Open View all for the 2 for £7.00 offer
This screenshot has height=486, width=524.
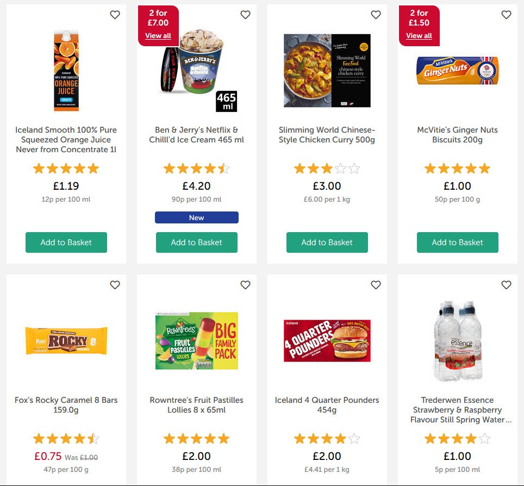[x=158, y=35]
